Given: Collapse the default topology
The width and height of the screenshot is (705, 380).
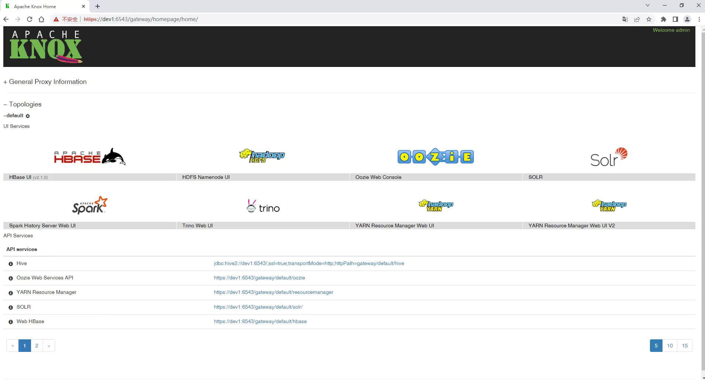Looking at the screenshot, I should click(x=13, y=116).
